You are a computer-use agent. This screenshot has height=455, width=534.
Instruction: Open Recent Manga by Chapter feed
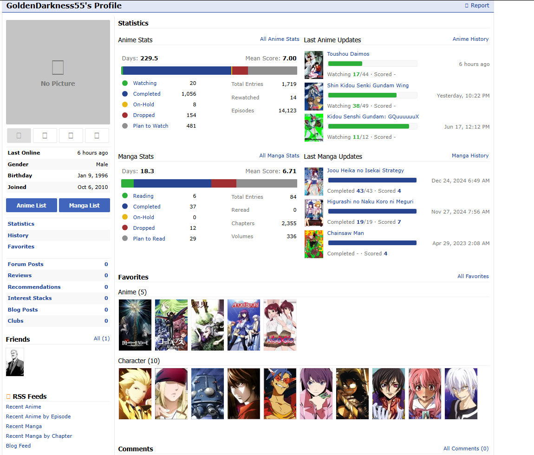tap(39, 436)
